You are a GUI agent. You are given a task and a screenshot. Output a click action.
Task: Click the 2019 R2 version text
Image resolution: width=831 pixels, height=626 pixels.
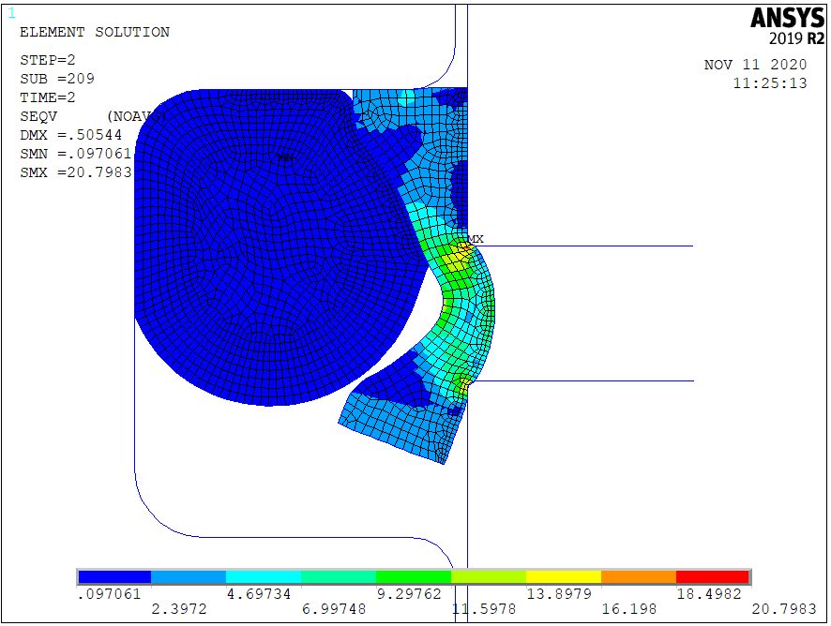click(797, 38)
